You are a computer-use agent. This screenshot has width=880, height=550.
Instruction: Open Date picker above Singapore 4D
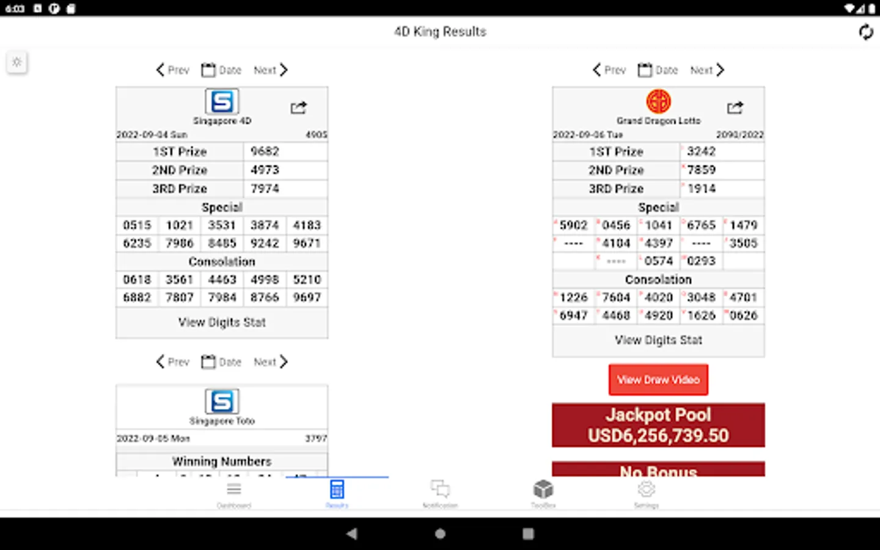coord(221,70)
